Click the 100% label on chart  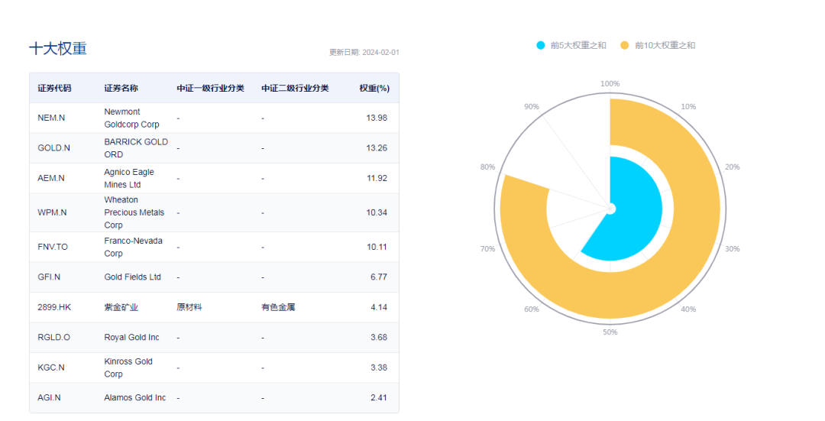(610, 84)
